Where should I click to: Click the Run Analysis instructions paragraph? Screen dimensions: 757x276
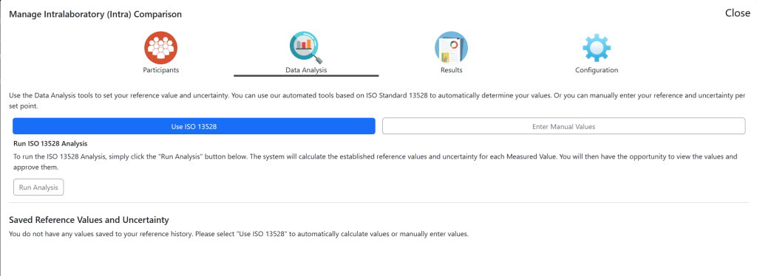[x=375, y=162]
